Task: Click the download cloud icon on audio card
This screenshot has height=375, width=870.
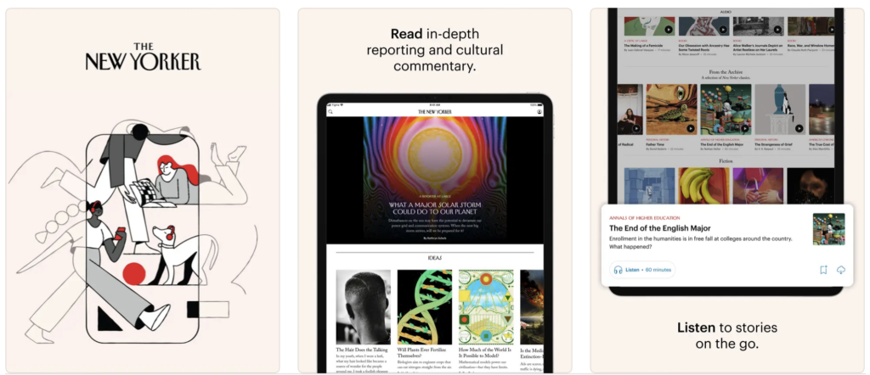Action: click(x=840, y=270)
